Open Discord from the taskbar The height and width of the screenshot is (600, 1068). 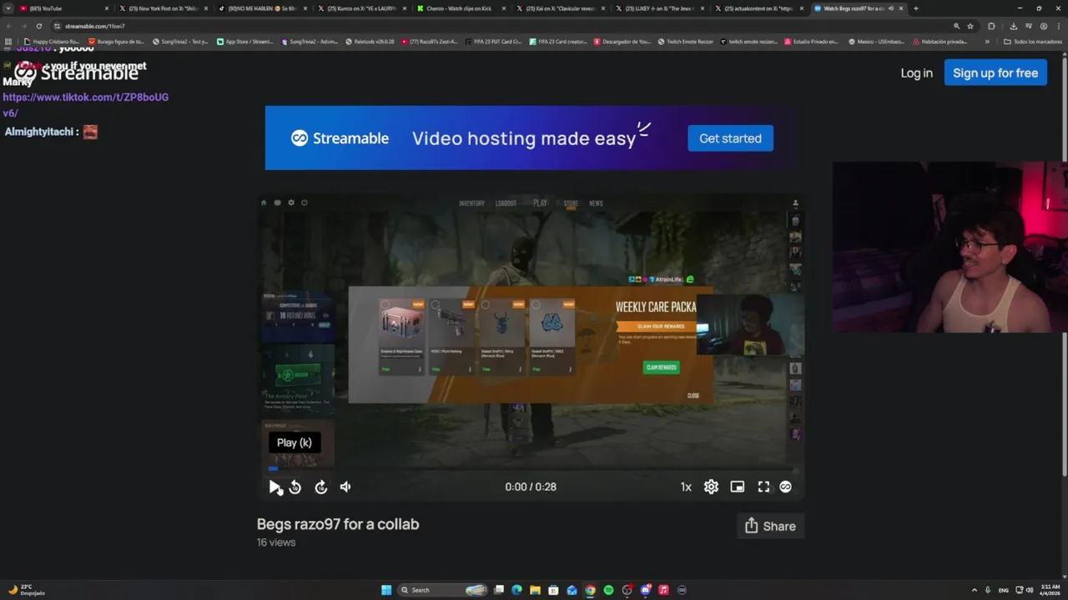click(x=645, y=590)
